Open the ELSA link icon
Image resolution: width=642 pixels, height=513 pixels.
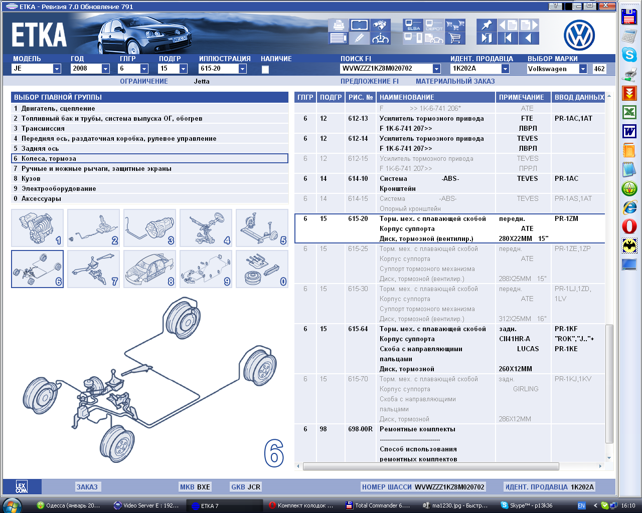(x=413, y=25)
